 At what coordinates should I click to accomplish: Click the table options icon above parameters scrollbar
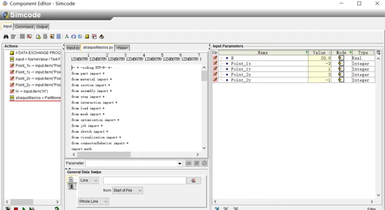(x=378, y=52)
